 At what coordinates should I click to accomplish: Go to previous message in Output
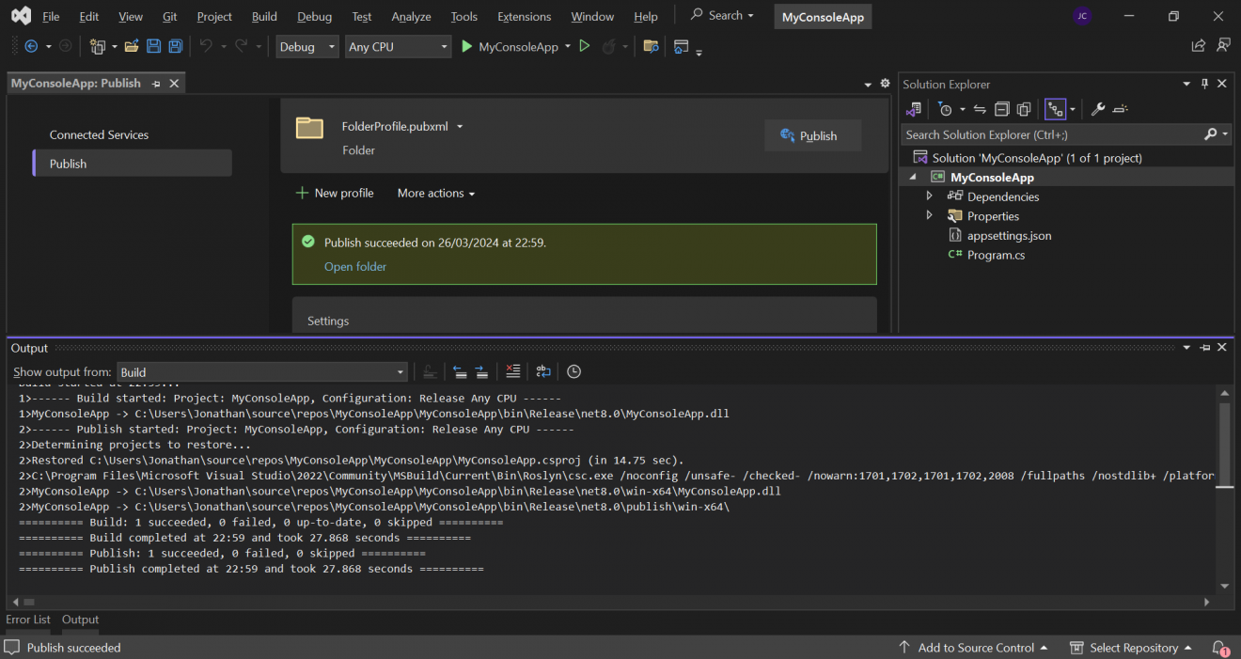(460, 371)
